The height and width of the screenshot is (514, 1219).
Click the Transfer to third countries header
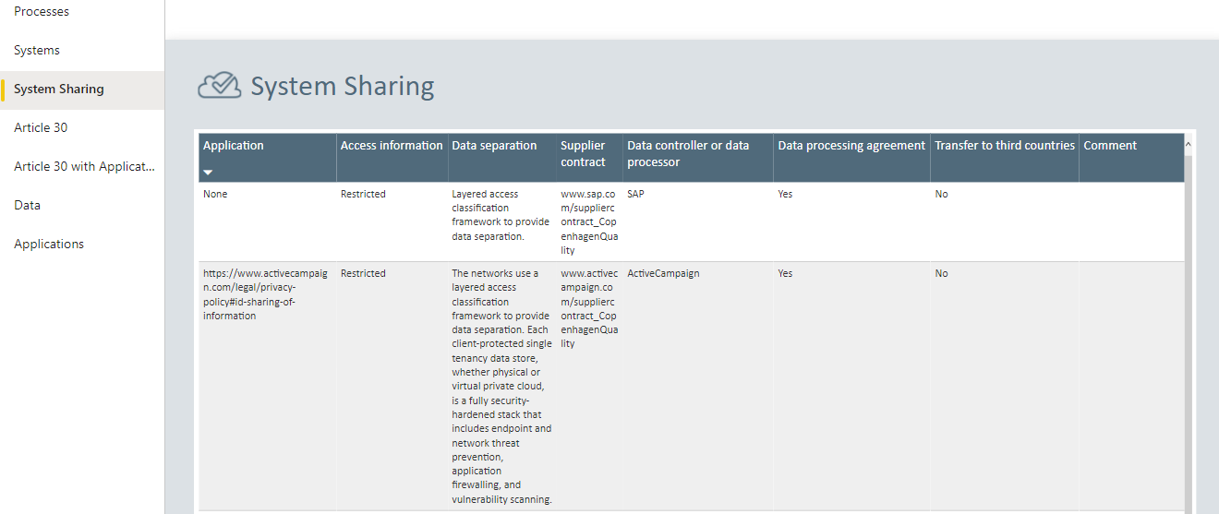pyautogui.click(x=1004, y=146)
